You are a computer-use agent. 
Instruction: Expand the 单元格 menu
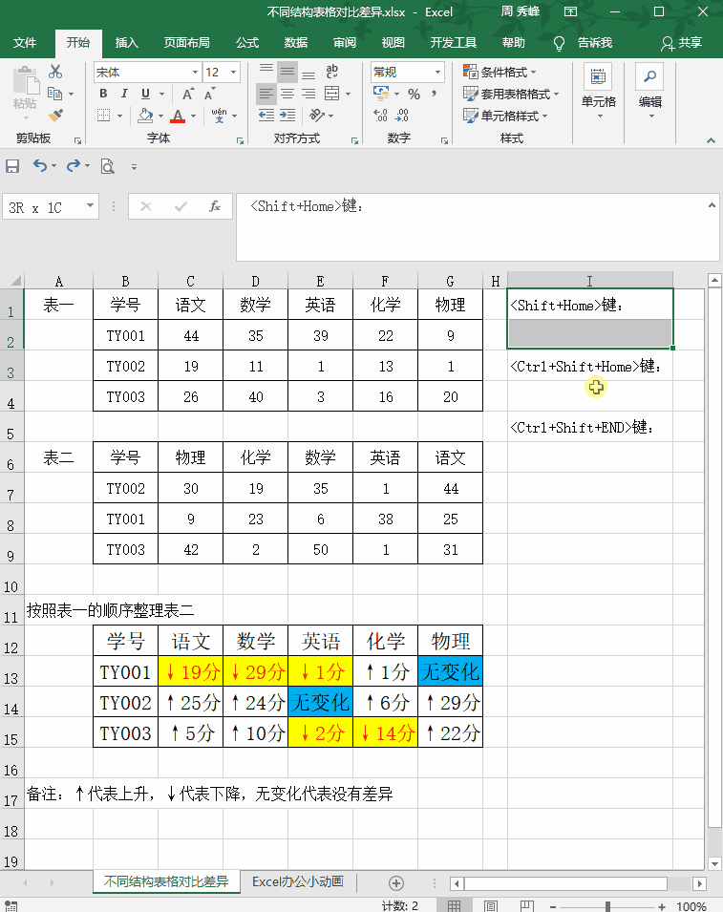pyautogui.click(x=599, y=92)
